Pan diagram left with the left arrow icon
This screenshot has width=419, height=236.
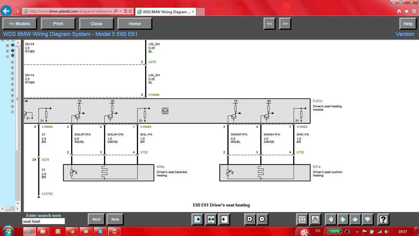[x=331, y=219]
